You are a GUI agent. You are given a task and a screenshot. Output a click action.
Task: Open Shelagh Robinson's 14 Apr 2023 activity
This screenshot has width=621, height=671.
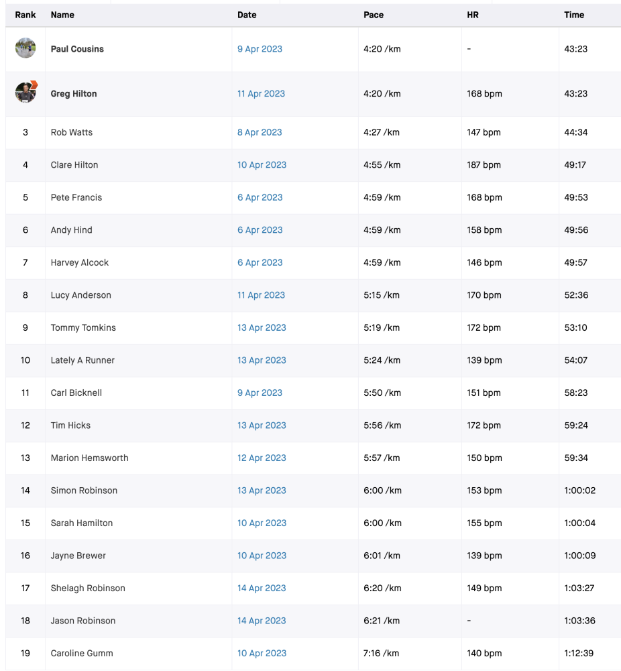tap(262, 588)
